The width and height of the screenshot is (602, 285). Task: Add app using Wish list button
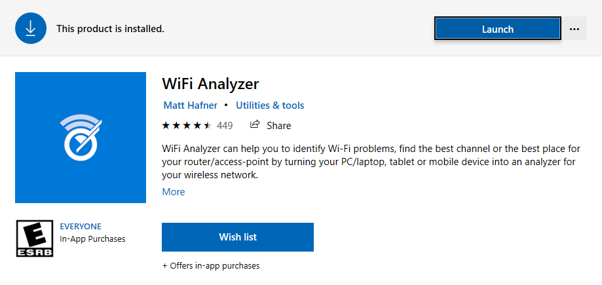pyautogui.click(x=238, y=237)
